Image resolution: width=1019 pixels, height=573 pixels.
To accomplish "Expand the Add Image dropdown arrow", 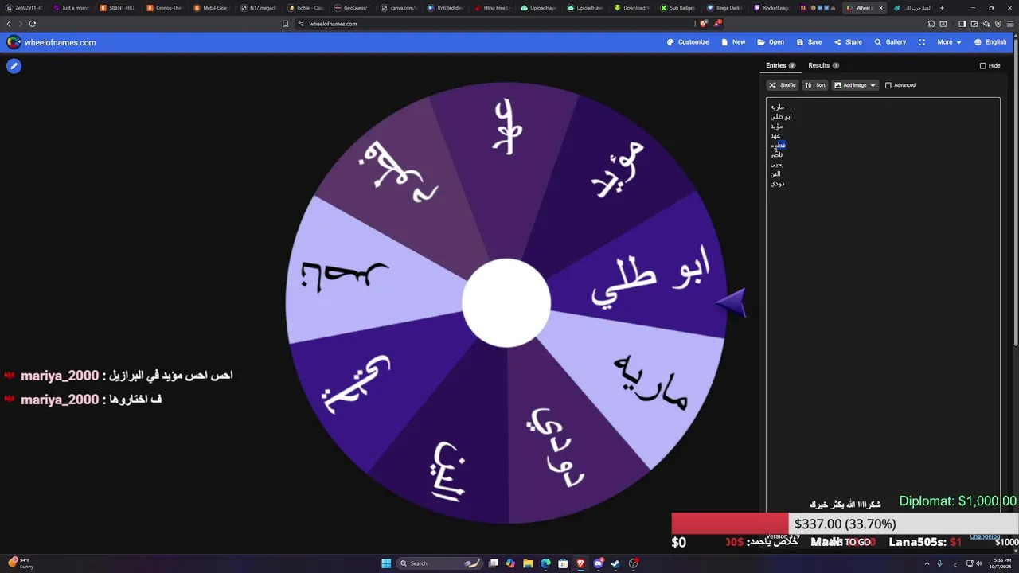I will (x=873, y=85).
